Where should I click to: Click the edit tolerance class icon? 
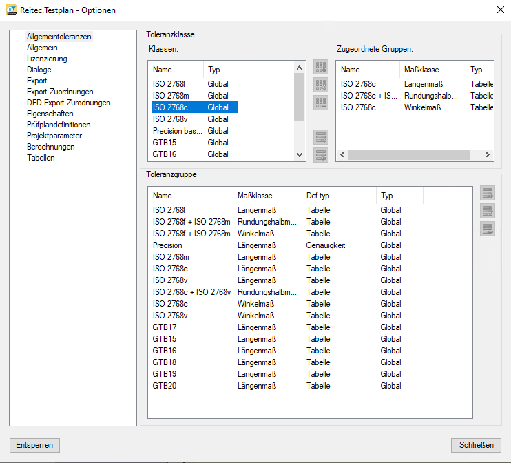tap(321, 85)
